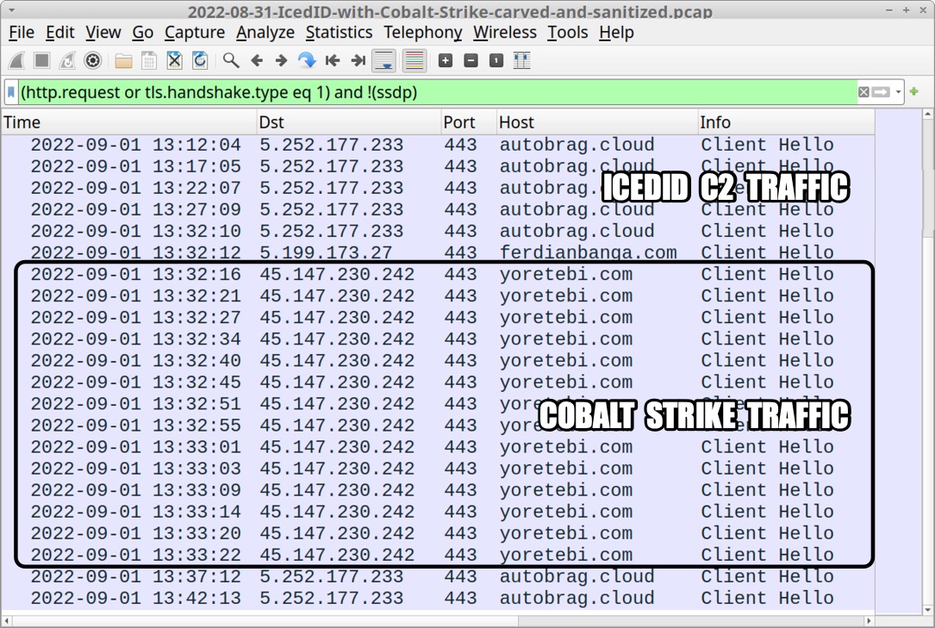This screenshot has height=628, width=935.
Task: Open the Edit menu
Action: (x=59, y=33)
